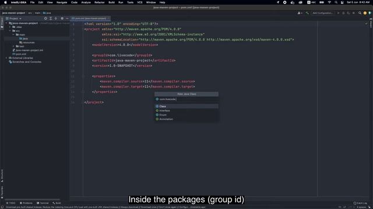Screen dimensions: 373x209
Task: Select Enum in the New Java Class popup
Action: (x=186, y=115)
